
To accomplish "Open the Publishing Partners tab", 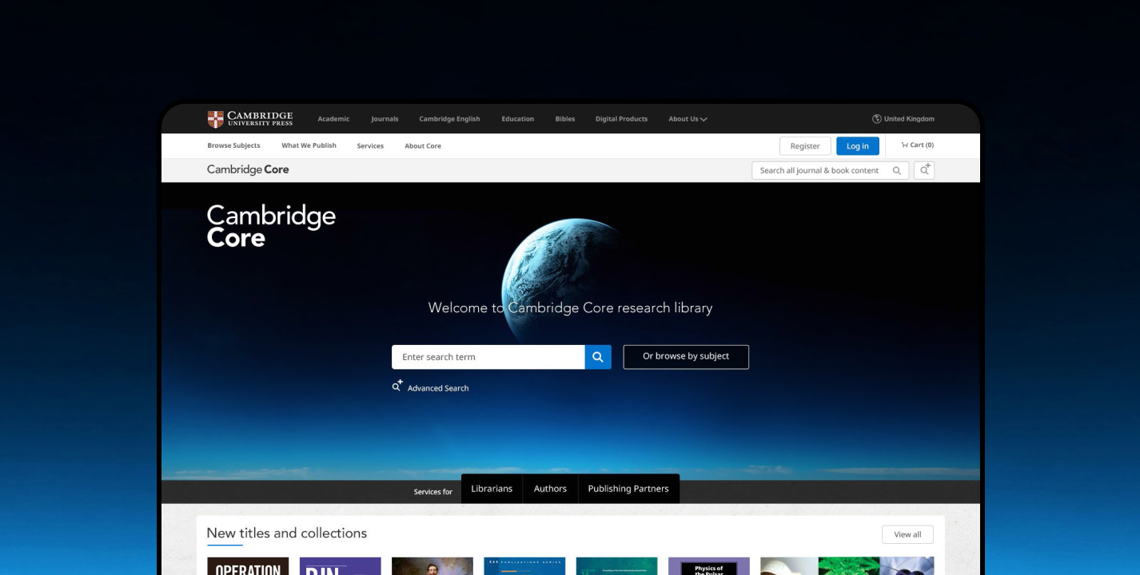I will coord(628,489).
